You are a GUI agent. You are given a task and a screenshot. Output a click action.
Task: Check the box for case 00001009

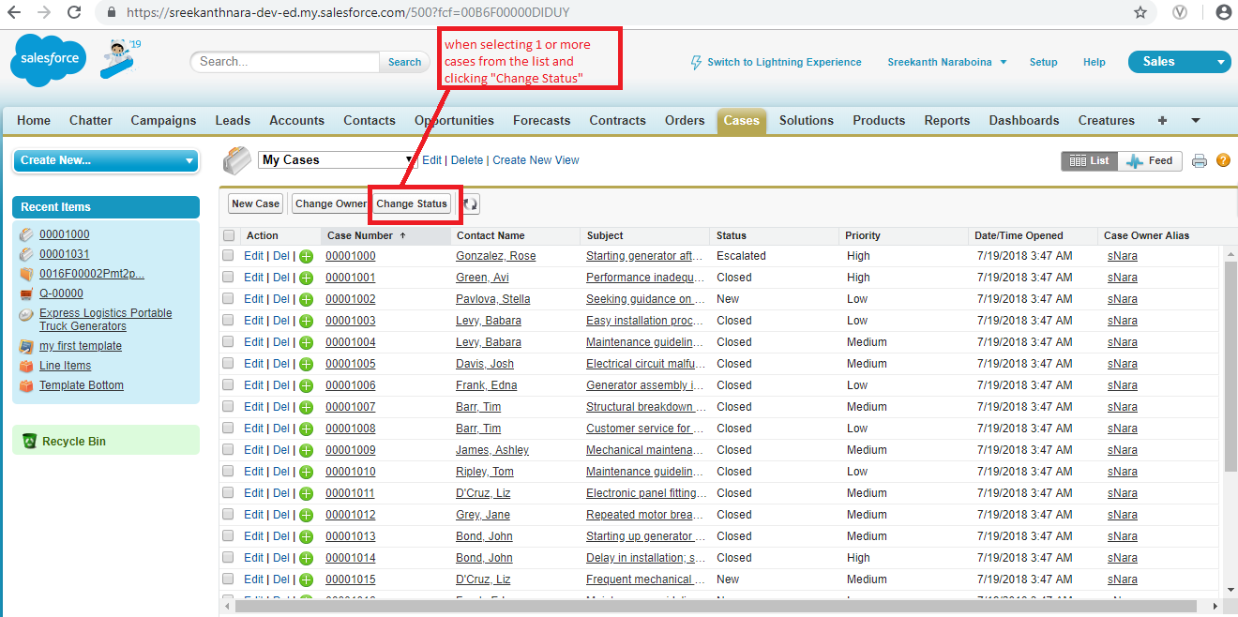coord(229,450)
